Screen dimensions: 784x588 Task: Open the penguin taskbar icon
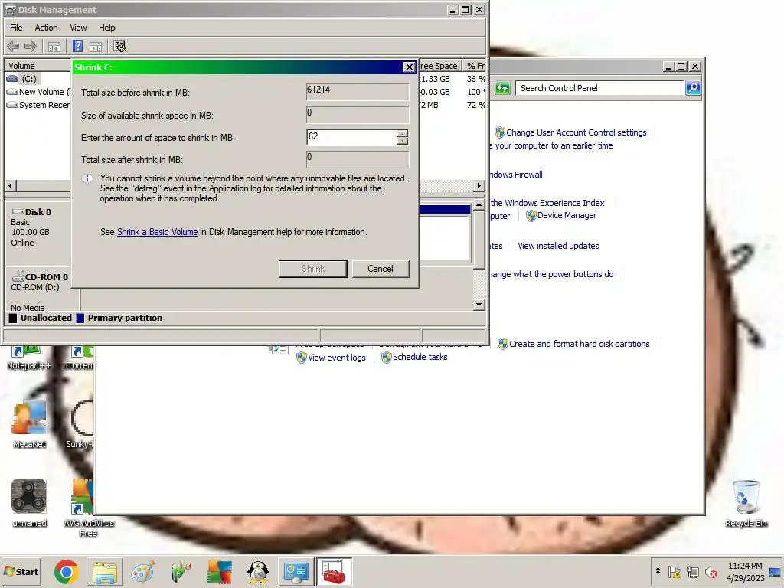coord(257,572)
